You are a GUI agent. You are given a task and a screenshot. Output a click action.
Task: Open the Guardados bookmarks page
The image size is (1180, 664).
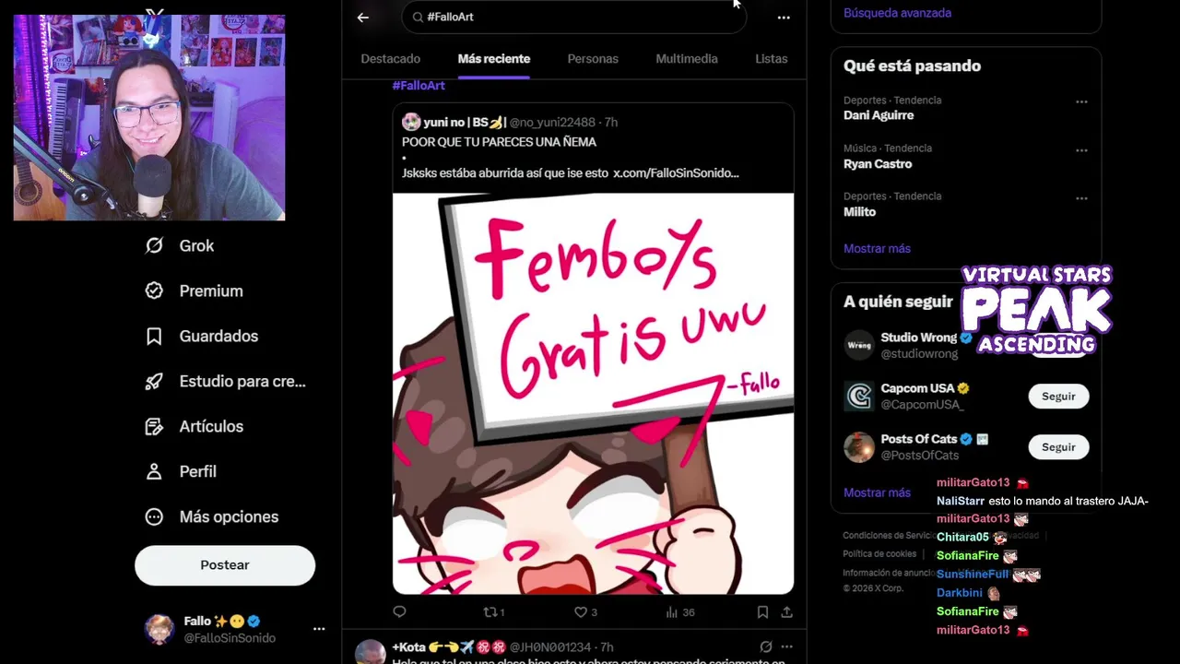(x=202, y=336)
